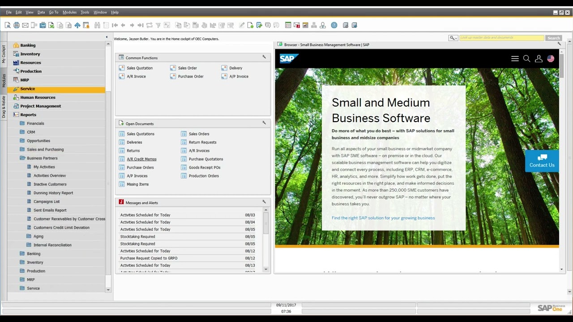Open Common Functions widget settings wrench
Image resolution: width=573 pixels, height=322 pixels.
264,57
